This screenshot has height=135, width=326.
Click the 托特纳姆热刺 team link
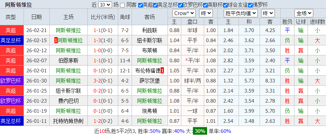69,121
